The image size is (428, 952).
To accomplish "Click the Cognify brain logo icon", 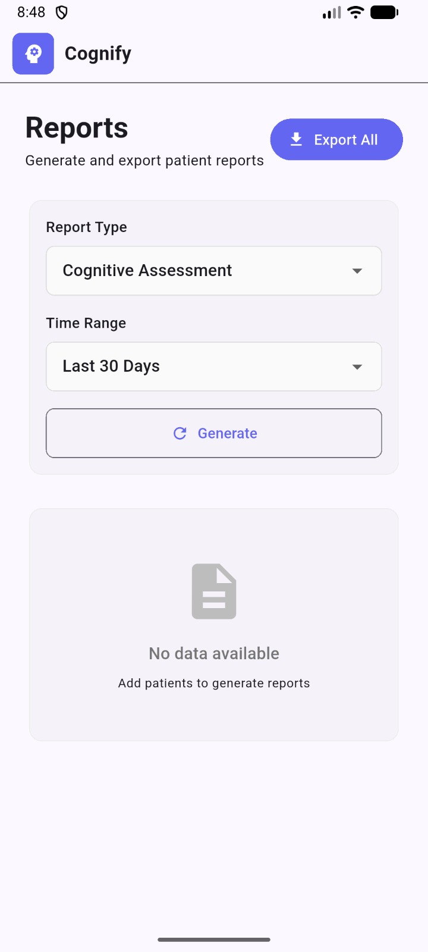I will click(x=33, y=54).
